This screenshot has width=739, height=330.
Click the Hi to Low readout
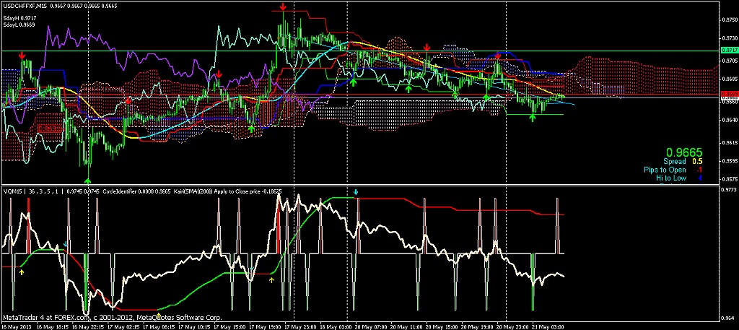pyautogui.click(x=679, y=178)
